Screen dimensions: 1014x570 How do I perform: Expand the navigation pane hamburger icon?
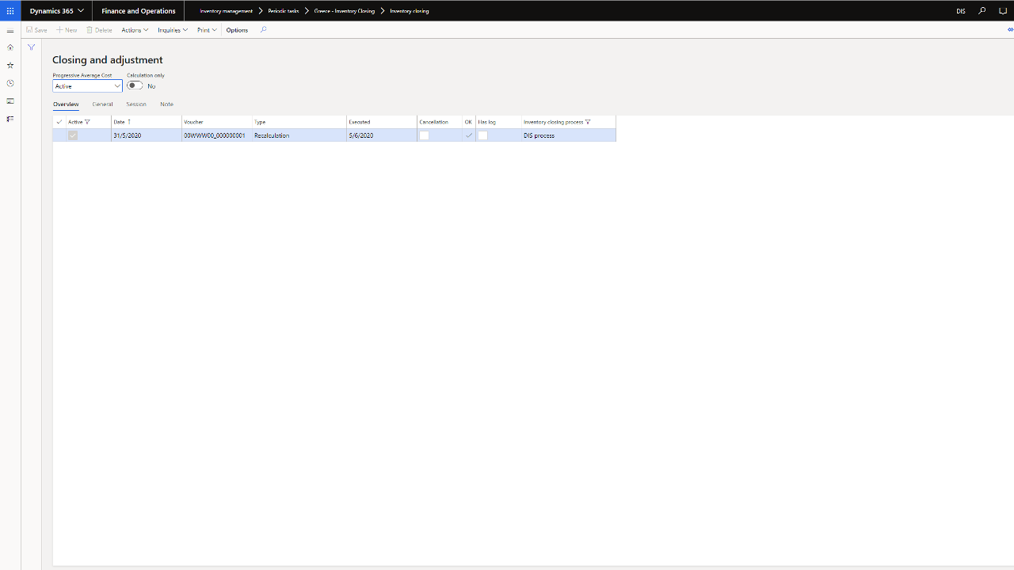(x=10, y=31)
